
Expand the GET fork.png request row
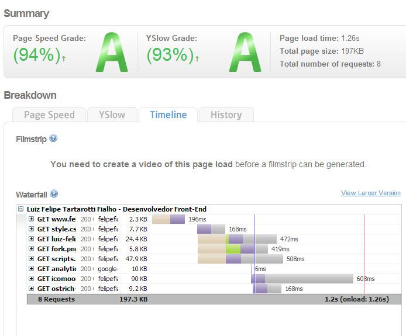[32, 249]
